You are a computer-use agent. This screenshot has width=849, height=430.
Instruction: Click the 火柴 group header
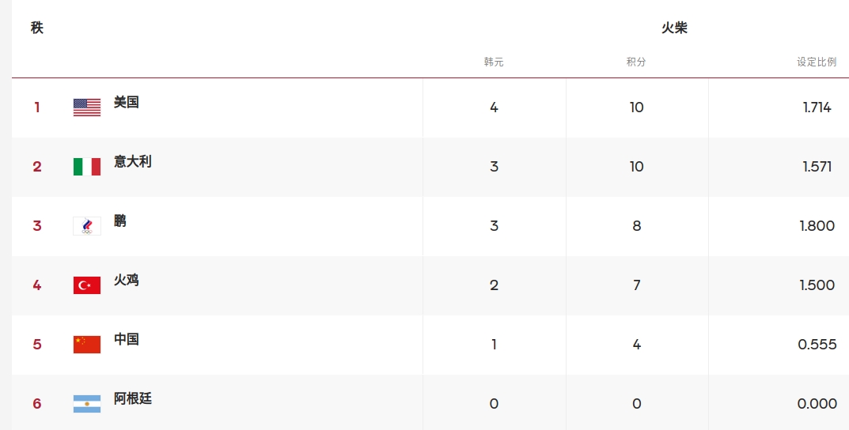tap(674, 28)
